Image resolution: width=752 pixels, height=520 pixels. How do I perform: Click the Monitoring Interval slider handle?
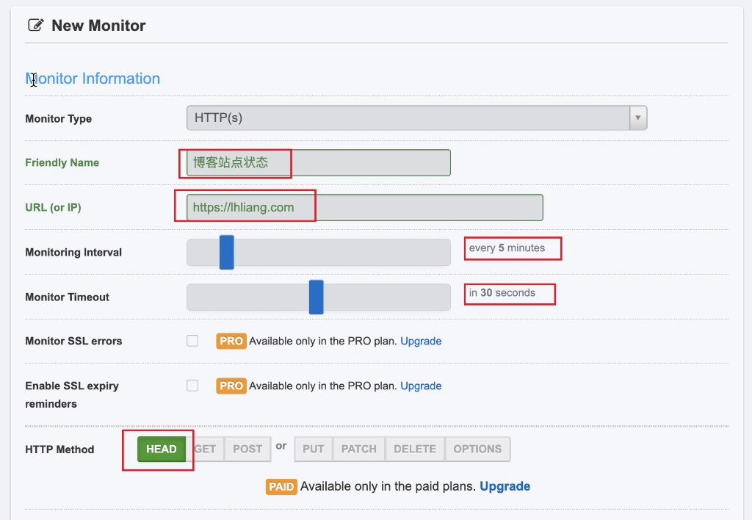point(226,252)
